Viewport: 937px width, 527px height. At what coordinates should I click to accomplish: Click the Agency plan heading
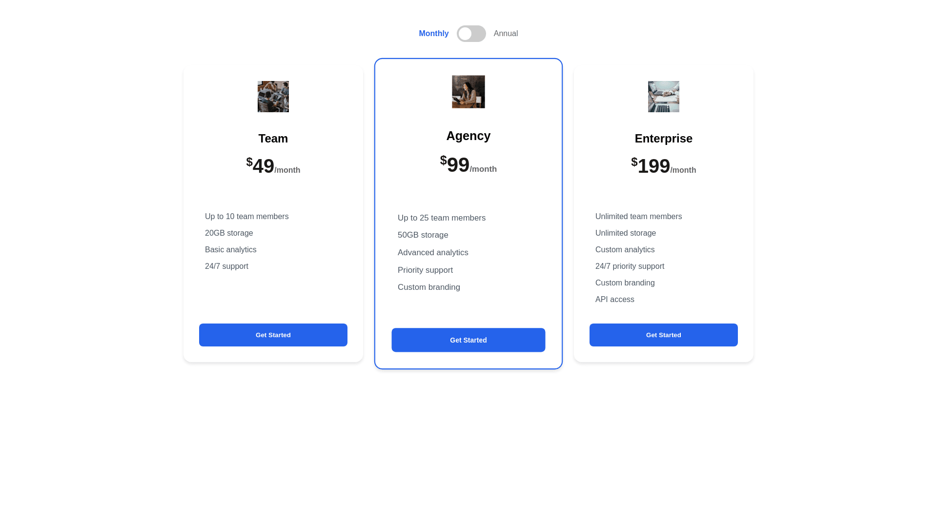click(468, 136)
